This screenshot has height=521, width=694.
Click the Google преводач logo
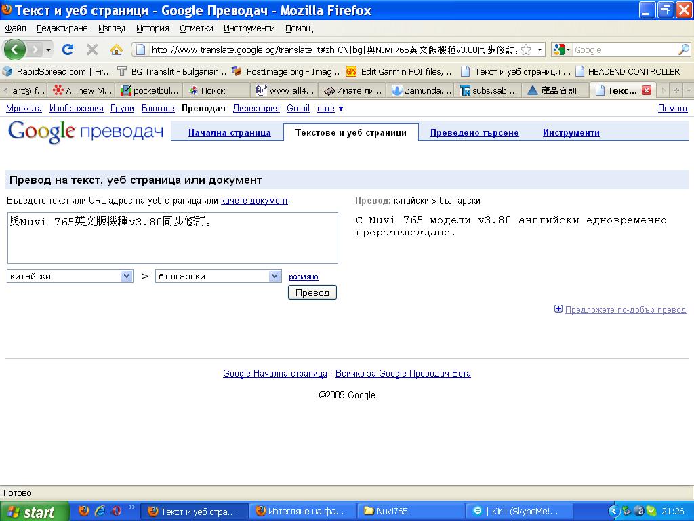pos(85,132)
